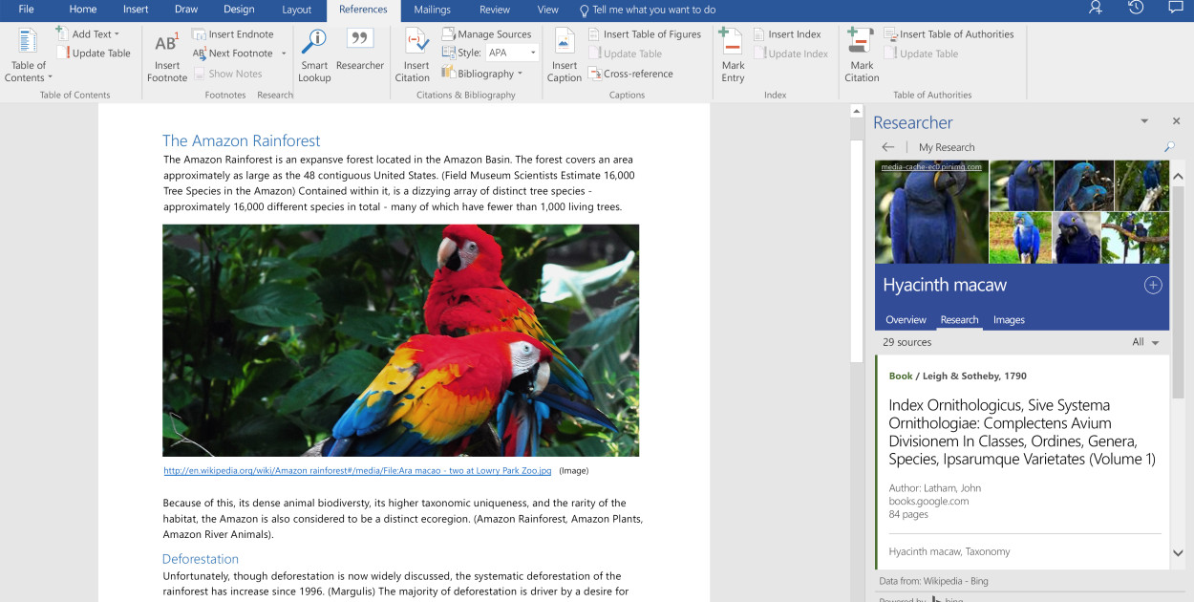1194x602 pixels.
Task: Open version history clock icon
Action: coord(1136,9)
